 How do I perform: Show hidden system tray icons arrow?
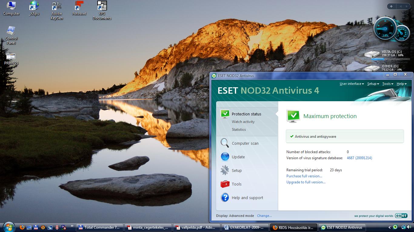[389, 227]
